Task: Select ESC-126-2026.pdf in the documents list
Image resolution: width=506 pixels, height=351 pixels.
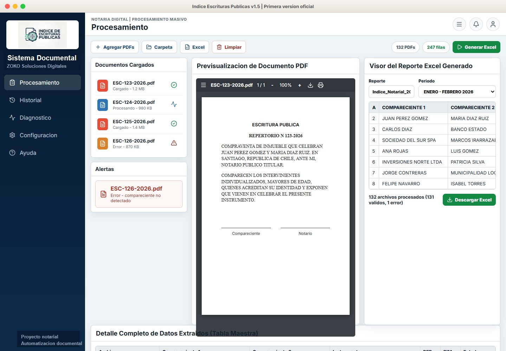Action: pyautogui.click(x=139, y=144)
